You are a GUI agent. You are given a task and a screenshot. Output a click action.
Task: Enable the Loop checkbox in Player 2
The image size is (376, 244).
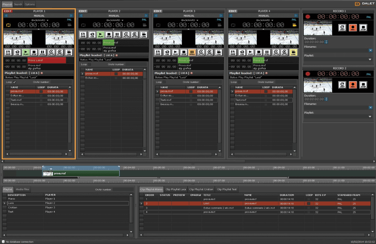(x=90, y=64)
